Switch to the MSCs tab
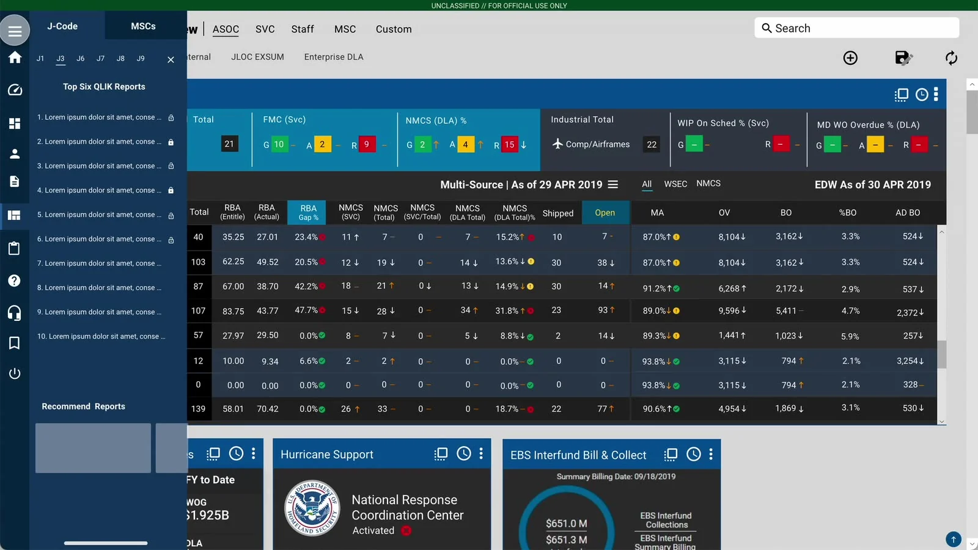978x550 pixels. click(143, 26)
